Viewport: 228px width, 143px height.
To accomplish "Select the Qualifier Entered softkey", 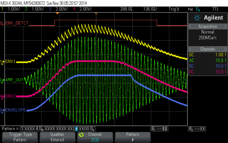I will point(57,137).
